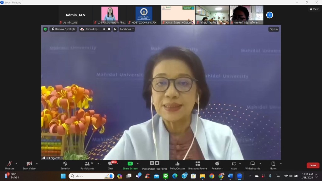Show hidden system tray icons
322x181 pixels.
coord(250,176)
